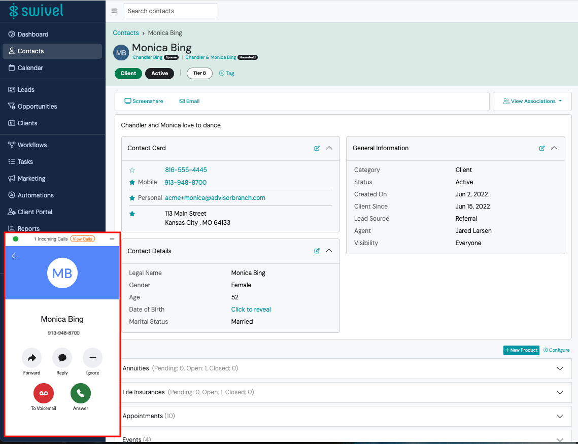Collapse the Contact Details panel
This screenshot has width=578, height=444.
click(x=329, y=251)
